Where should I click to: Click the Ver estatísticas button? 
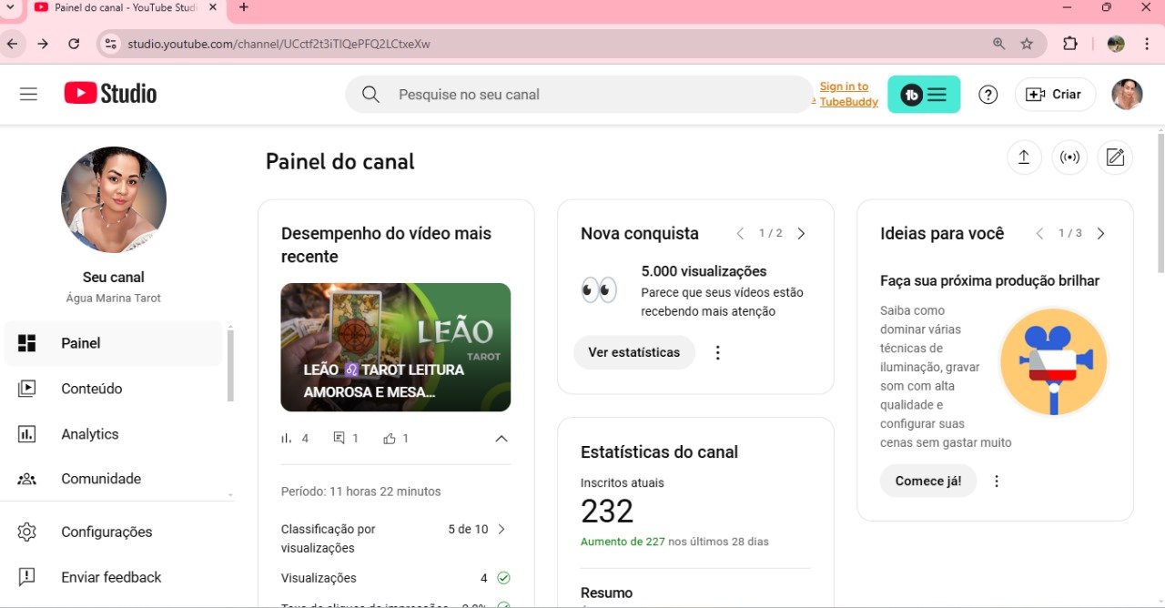634,352
